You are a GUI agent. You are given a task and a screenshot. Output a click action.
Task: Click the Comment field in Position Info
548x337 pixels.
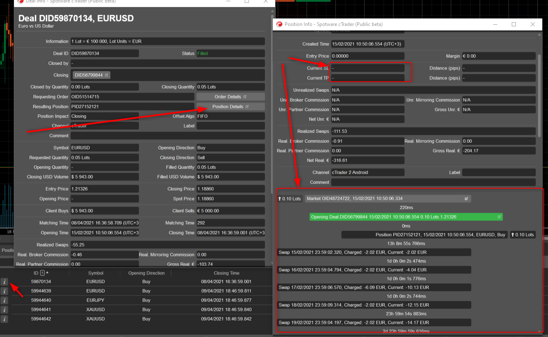pos(433,182)
